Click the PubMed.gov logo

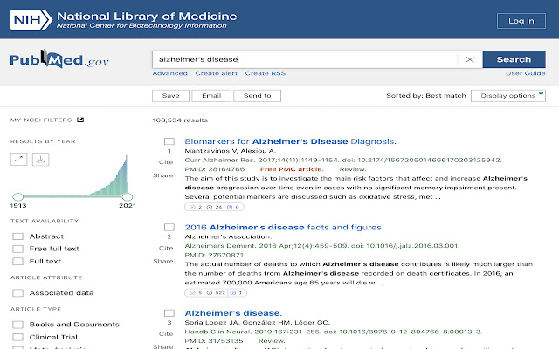(x=50, y=60)
